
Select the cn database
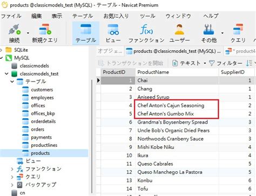(18, 193)
